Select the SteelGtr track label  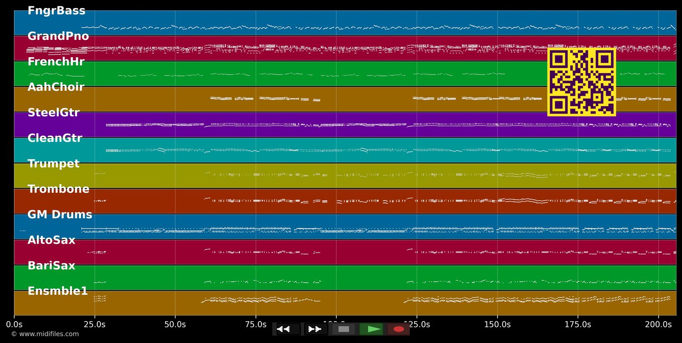point(54,113)
